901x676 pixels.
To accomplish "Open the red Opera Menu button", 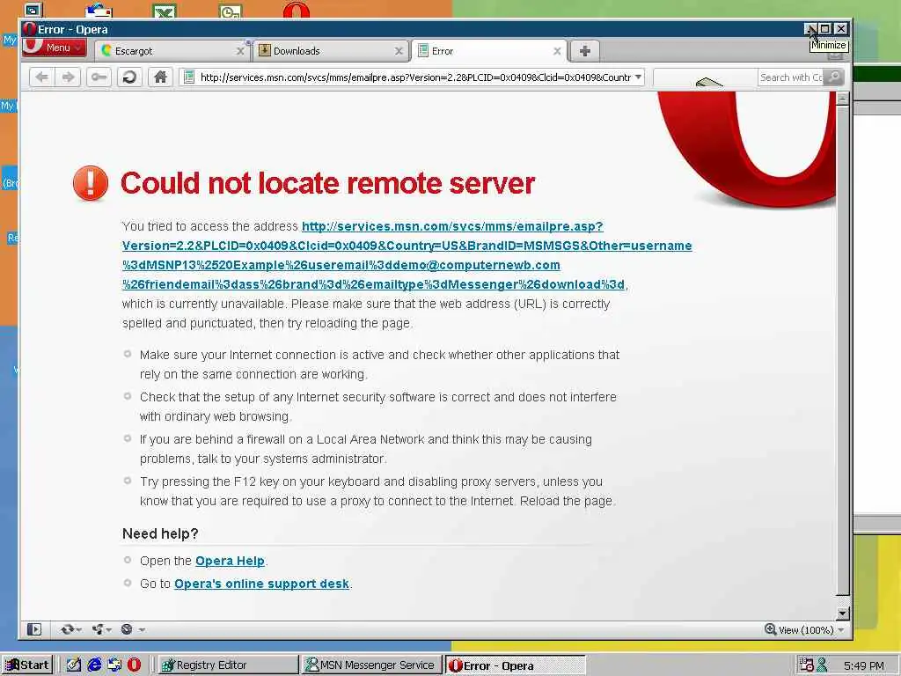I will tap(54, 48).
